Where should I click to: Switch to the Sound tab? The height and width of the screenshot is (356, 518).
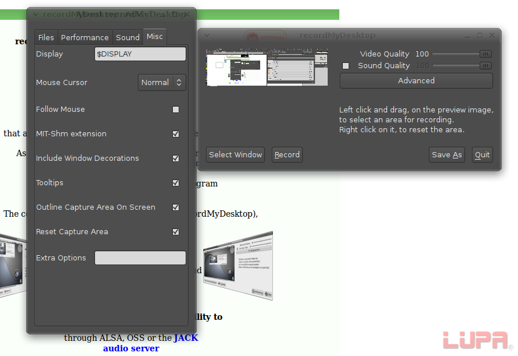point(127,37)
